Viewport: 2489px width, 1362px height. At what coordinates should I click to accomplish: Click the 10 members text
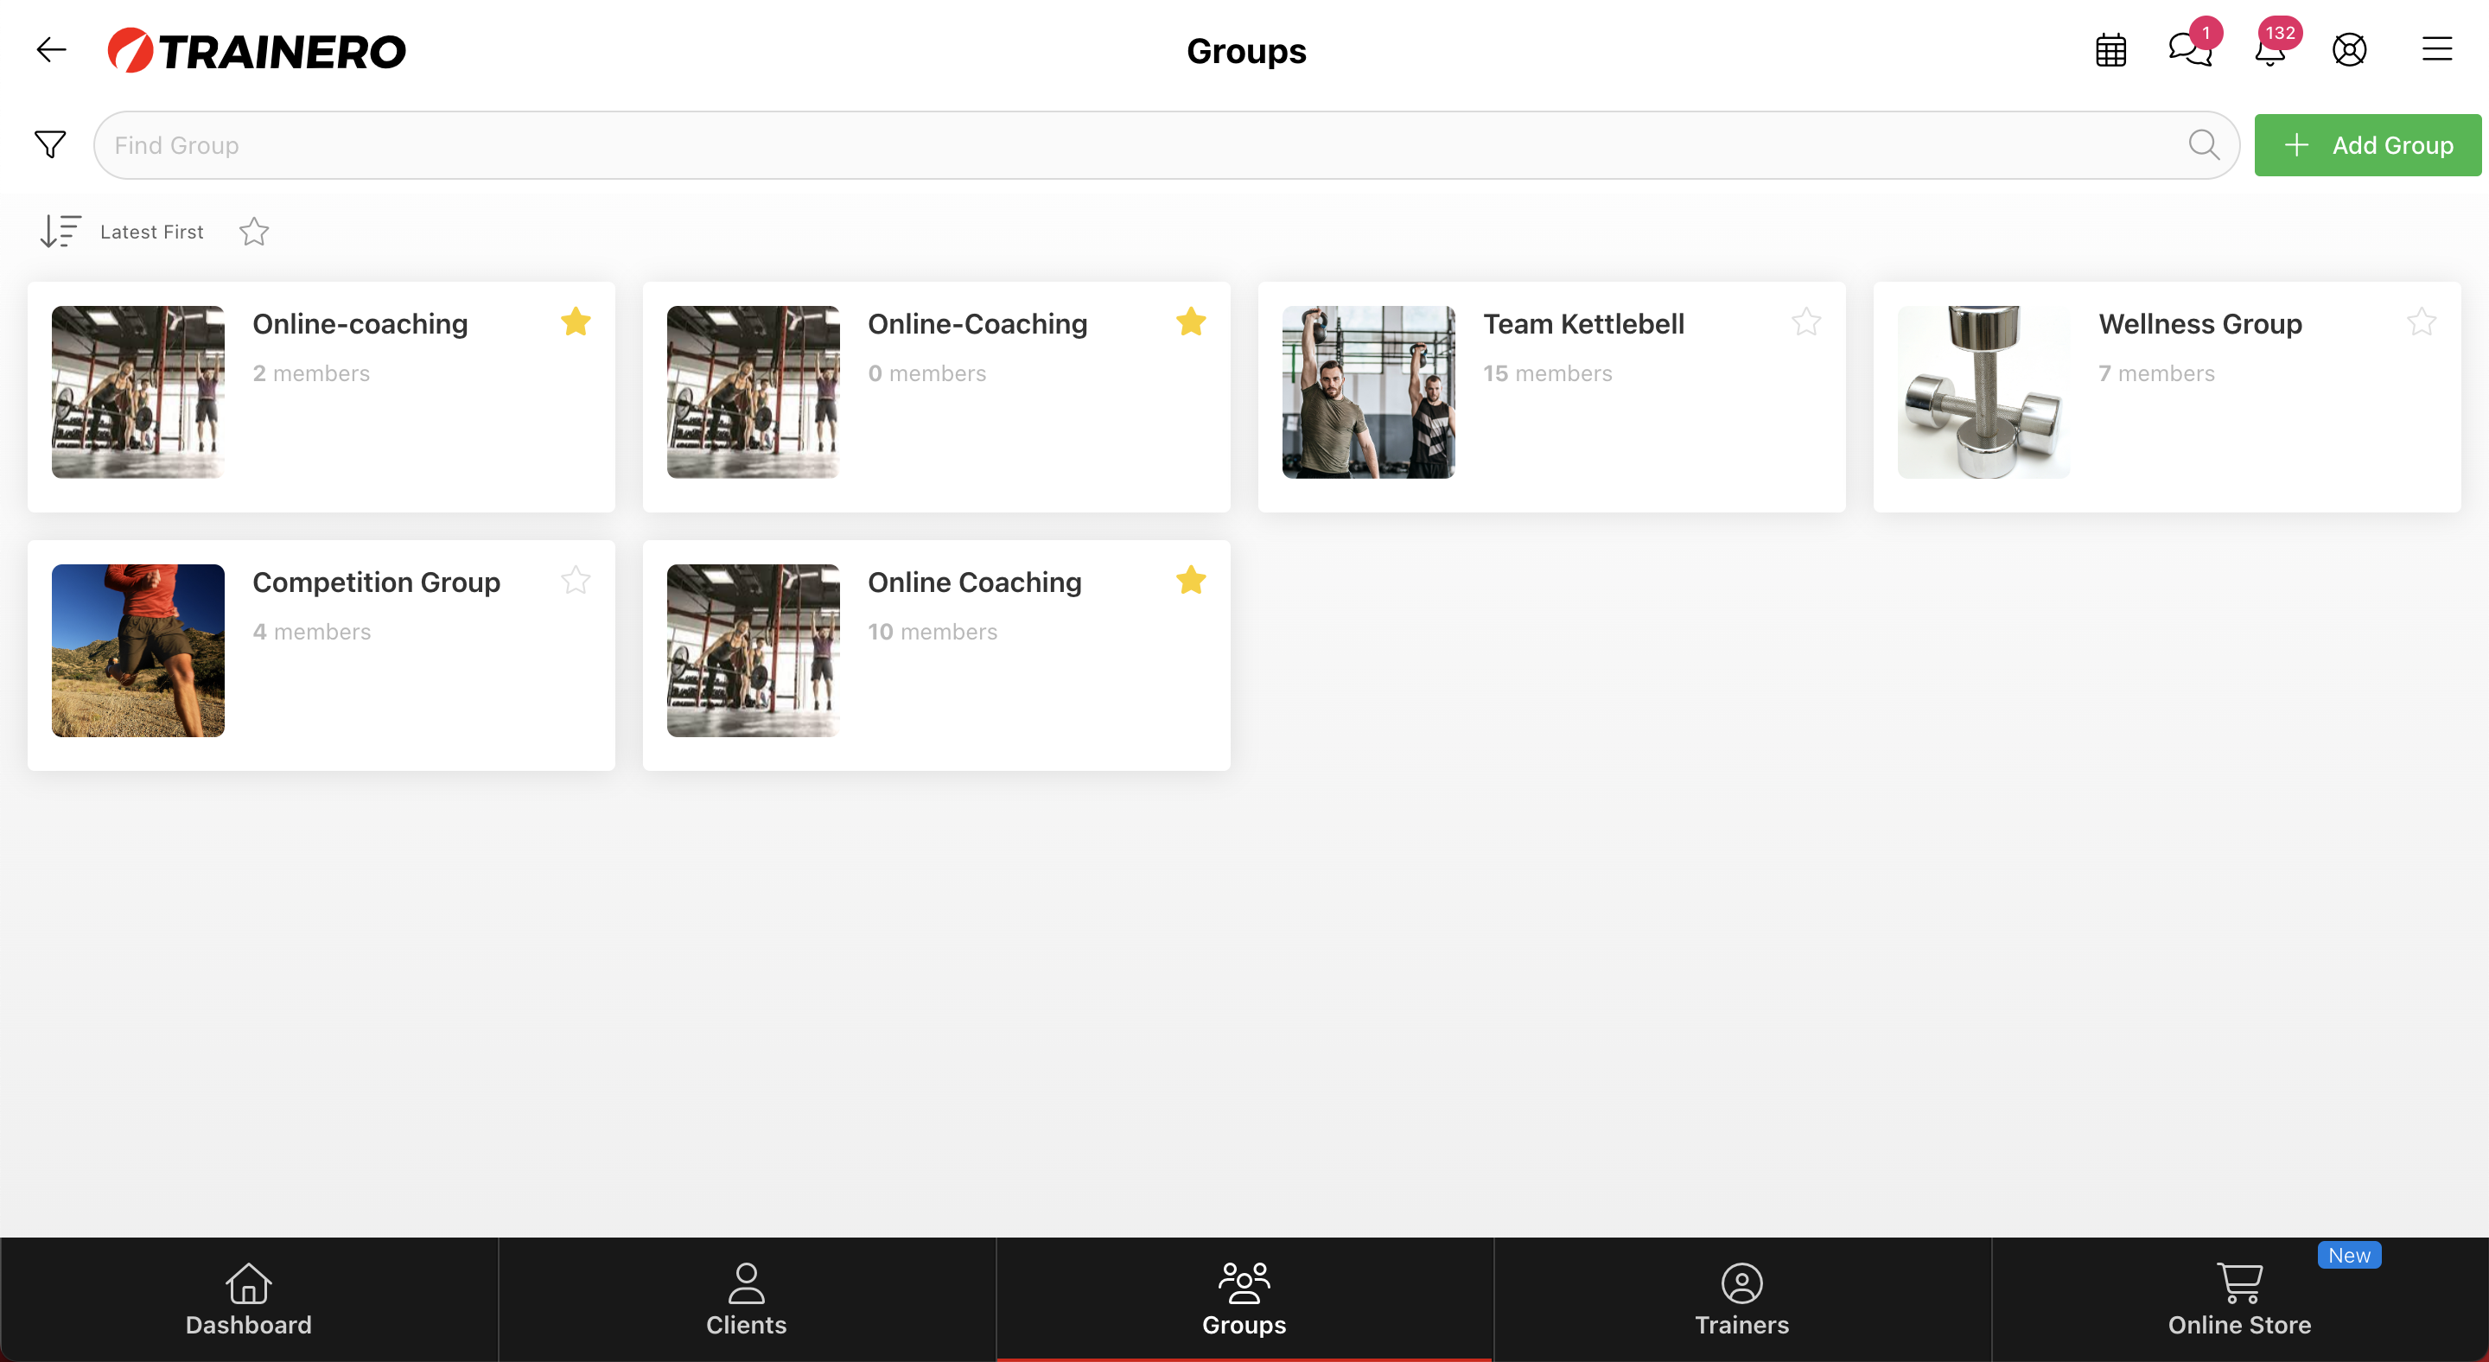point(933,632)
